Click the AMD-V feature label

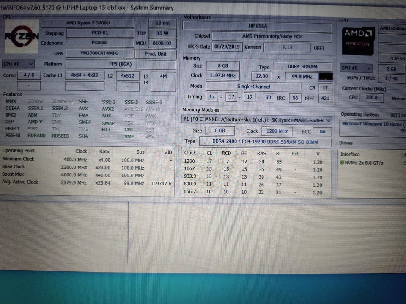[35, 122]
